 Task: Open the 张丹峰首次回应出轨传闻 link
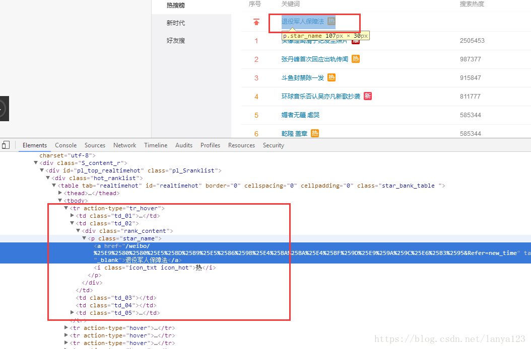pyautogui.click(x=314, y=59)
